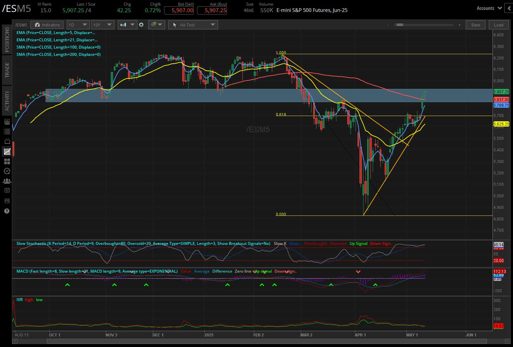
Task: Select the chart icon in left sidebar
Action: pyautogui.click(x=7, y=151)
